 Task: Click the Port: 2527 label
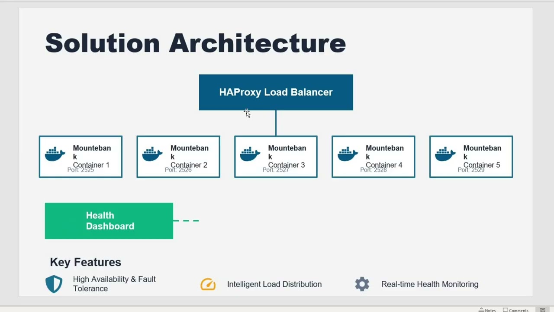[x=276, y=170]
